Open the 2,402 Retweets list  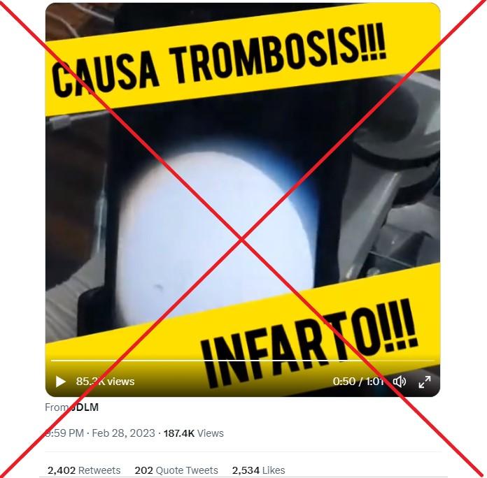pyautogui.click(x=84, y=470)
